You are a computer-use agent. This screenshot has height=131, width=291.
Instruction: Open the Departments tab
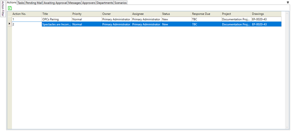pos(105,3)
